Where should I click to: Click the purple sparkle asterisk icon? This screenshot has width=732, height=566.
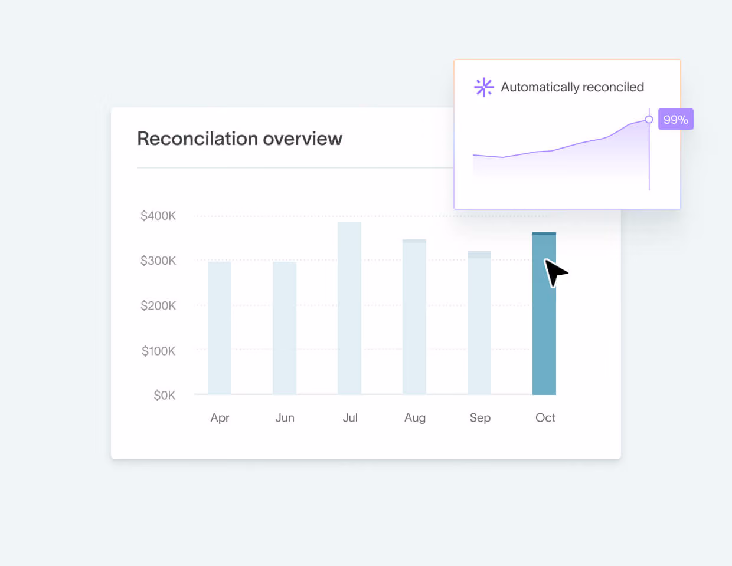[x=484, y=87]
